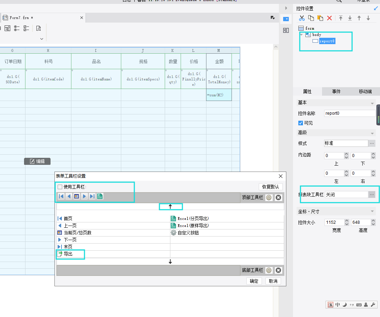
Task: Switch to the 属性 tab
Action: point(307,91)
